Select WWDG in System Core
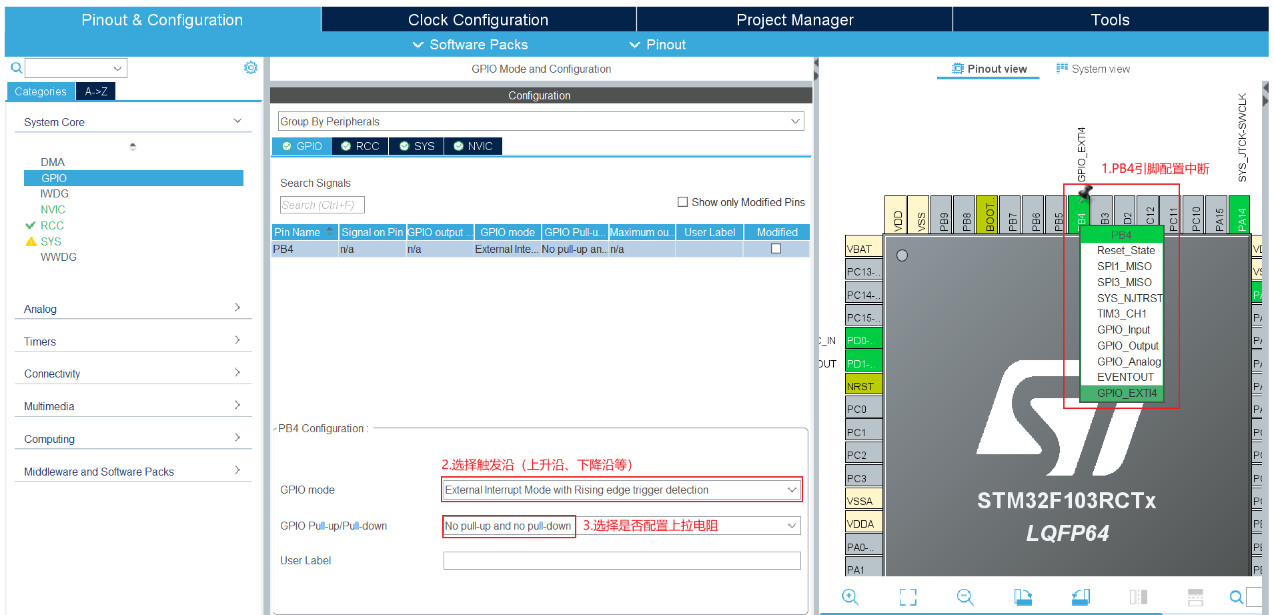1274x615 pixels. point(59,257)
